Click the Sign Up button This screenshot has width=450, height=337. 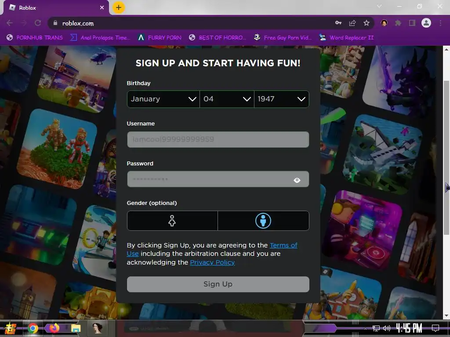tap(218, 284)
